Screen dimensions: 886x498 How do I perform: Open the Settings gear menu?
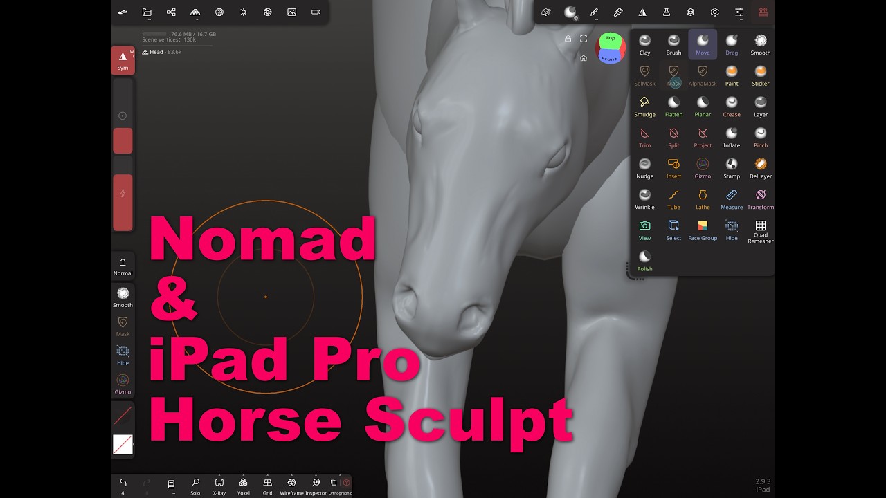[x=714, y=12]
